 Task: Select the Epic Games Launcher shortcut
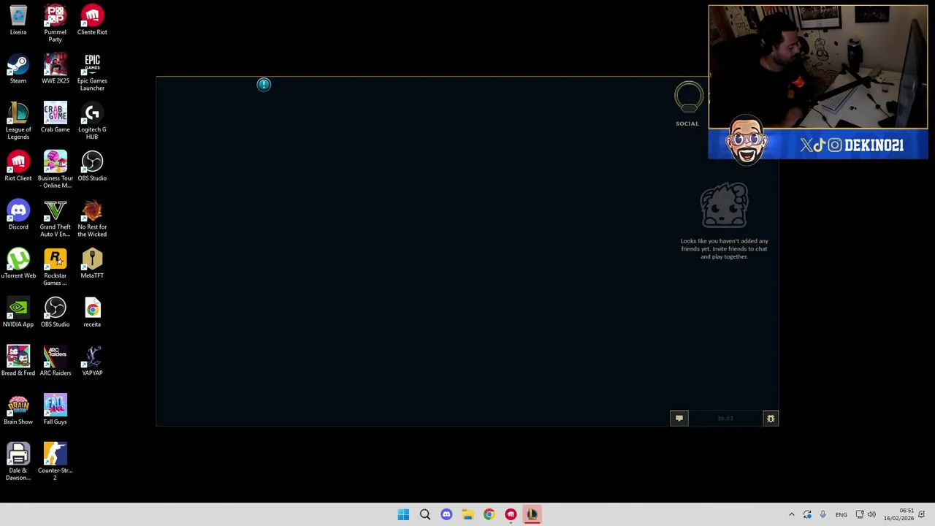pyautogui.click(x=92, y=72)
